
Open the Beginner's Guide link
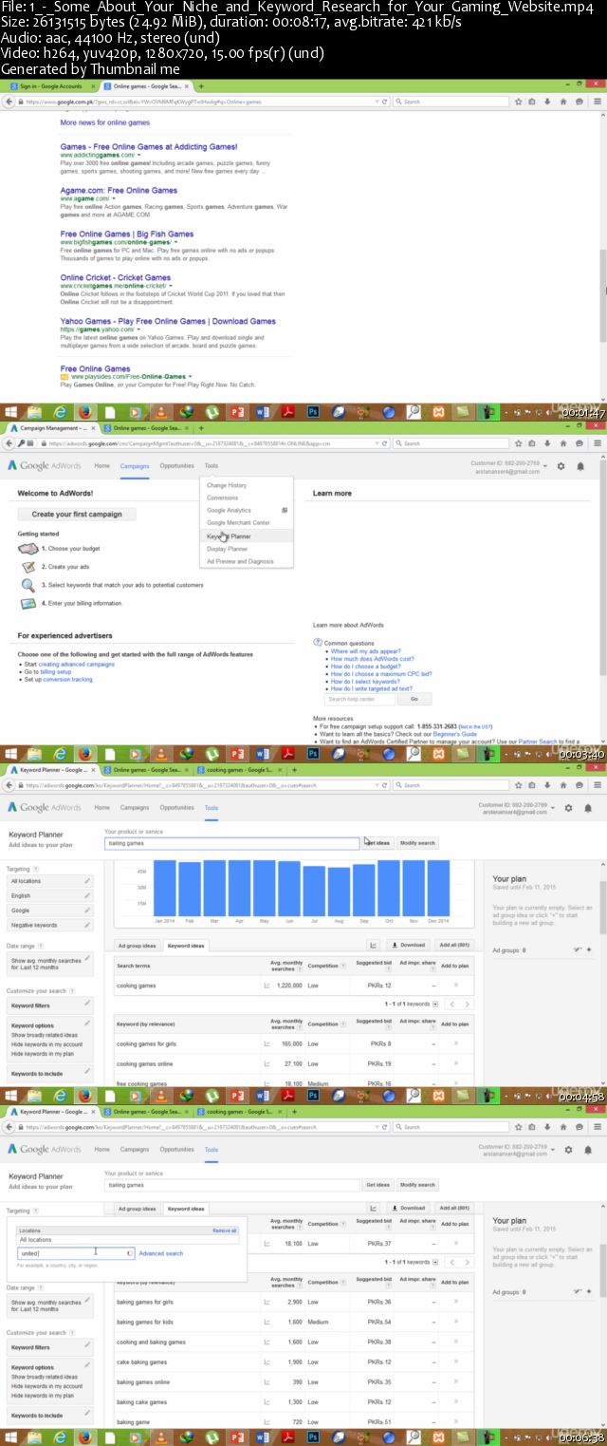pos(455,734)
